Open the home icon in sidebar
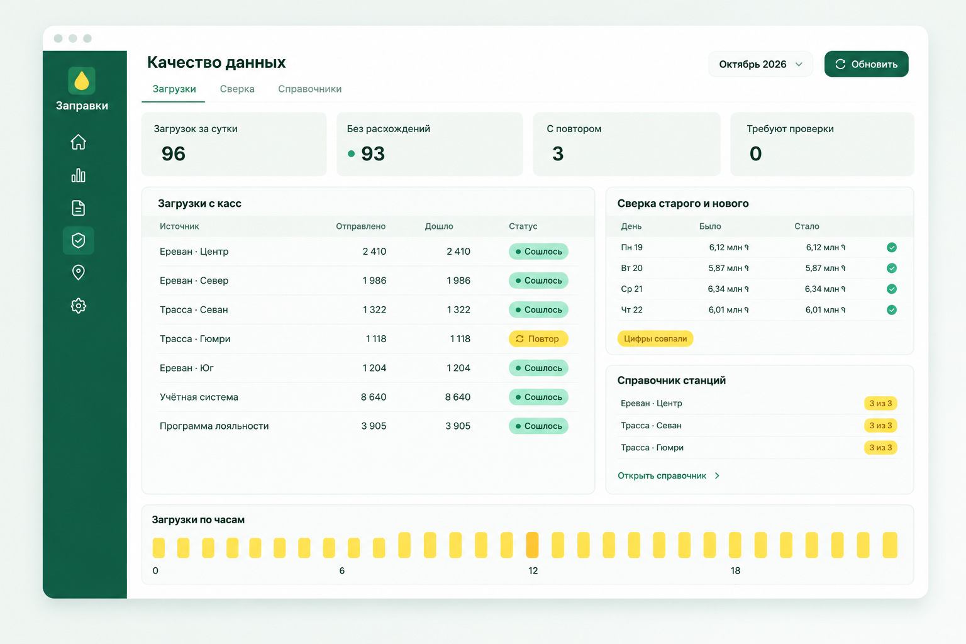 pos(78,142)
